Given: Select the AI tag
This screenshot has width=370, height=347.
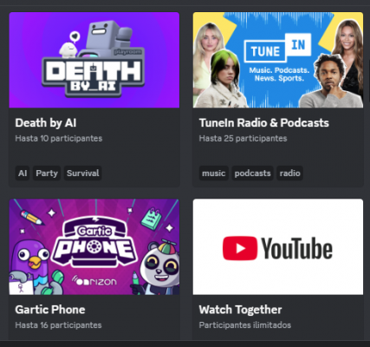Looking at the screenshot, I should (x=23, y=173).
